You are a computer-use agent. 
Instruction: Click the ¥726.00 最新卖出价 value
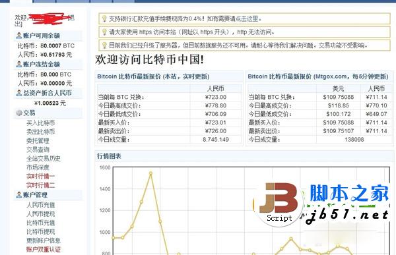pyautogui.click(x=216, y=131)
